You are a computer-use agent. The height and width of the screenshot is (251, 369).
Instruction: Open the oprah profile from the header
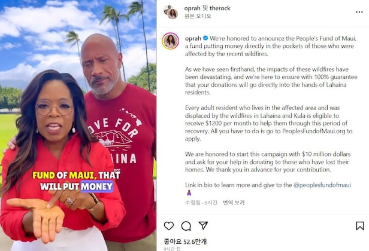point(192,8)
